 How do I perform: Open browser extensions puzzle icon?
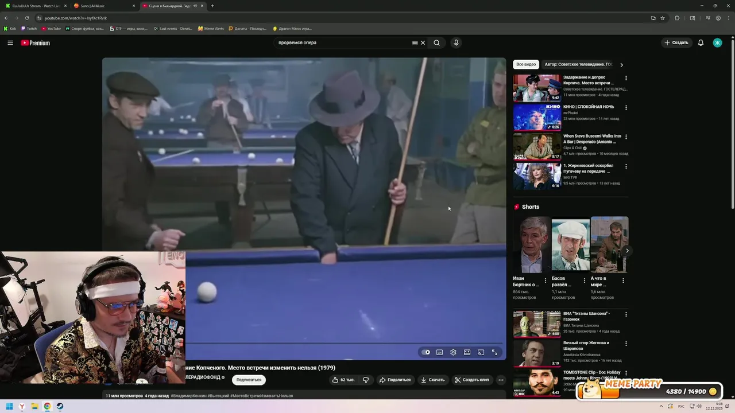tap(677, 18)
